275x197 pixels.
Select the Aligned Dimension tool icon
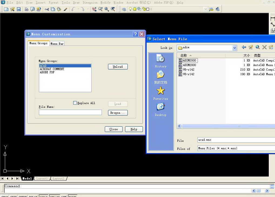tap(273, 25)
